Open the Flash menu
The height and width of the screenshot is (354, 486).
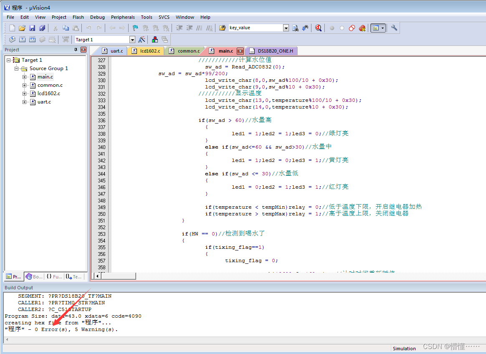coord(78,17)
